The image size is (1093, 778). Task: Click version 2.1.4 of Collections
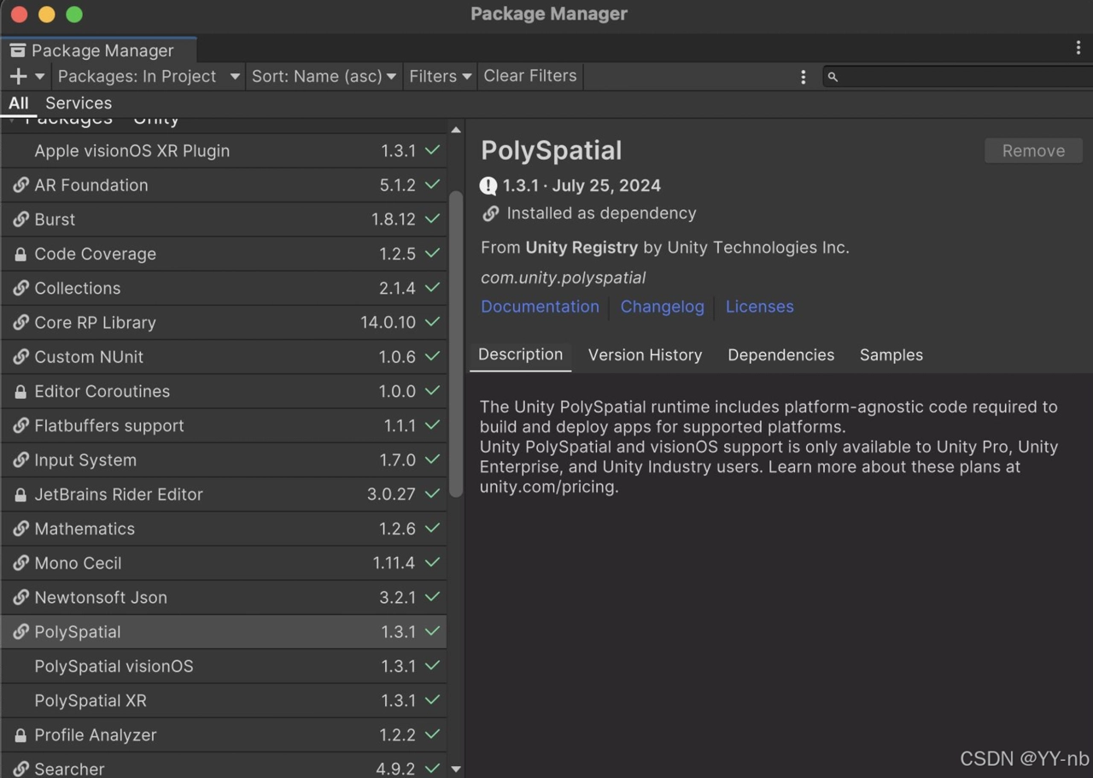397,288
